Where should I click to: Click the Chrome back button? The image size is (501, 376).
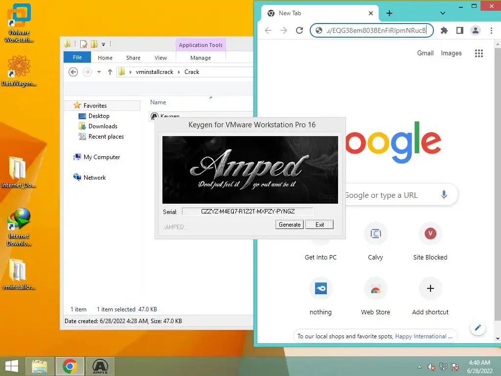point(268,30)
